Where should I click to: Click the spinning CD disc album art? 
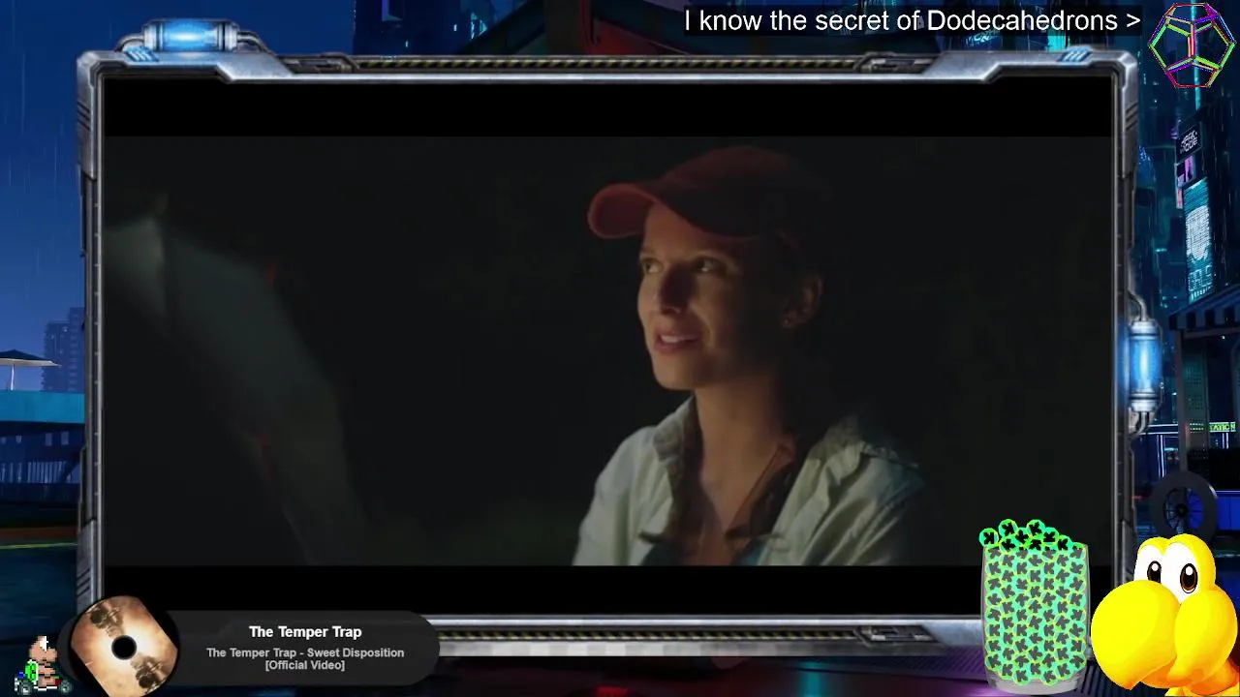point(124,647)
